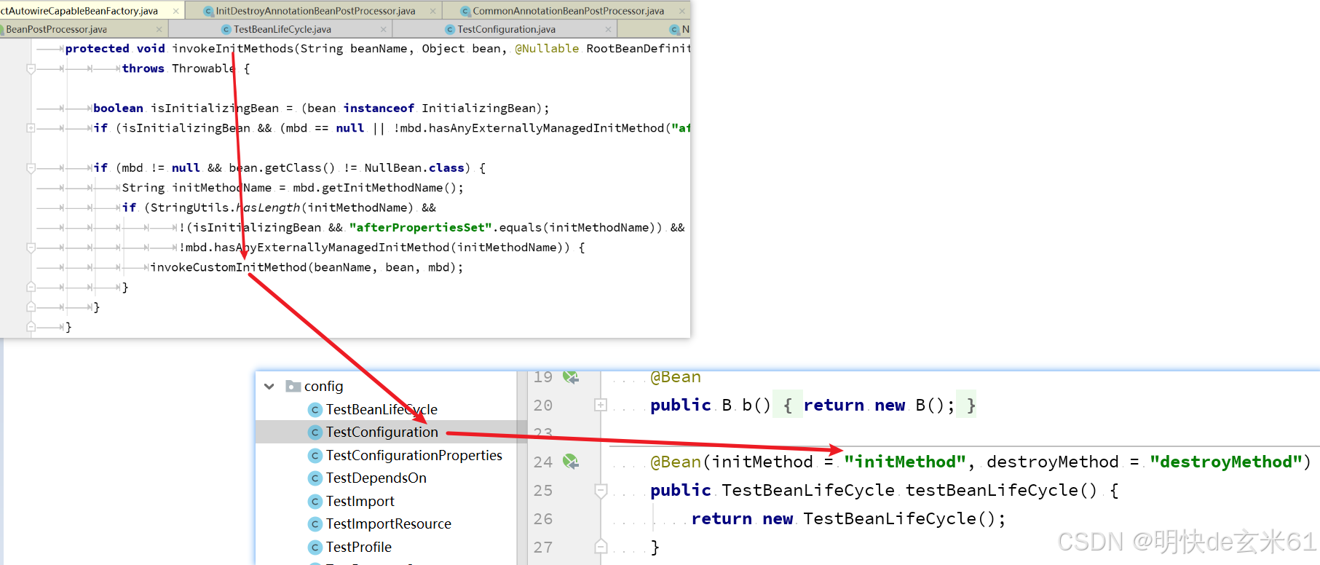Click the 'new B()' expression on line 20
Image resolution: width=1320 pixels, height=565 pixels.
[x=909, y=405]
